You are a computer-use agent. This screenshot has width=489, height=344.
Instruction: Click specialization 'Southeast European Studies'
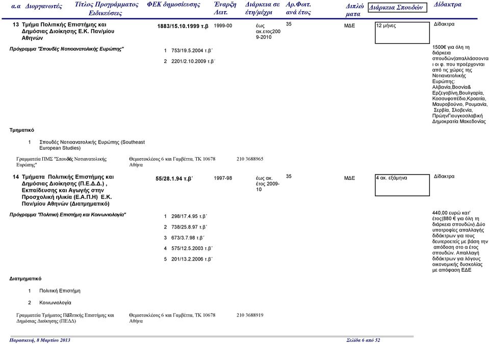click(92, 145)
